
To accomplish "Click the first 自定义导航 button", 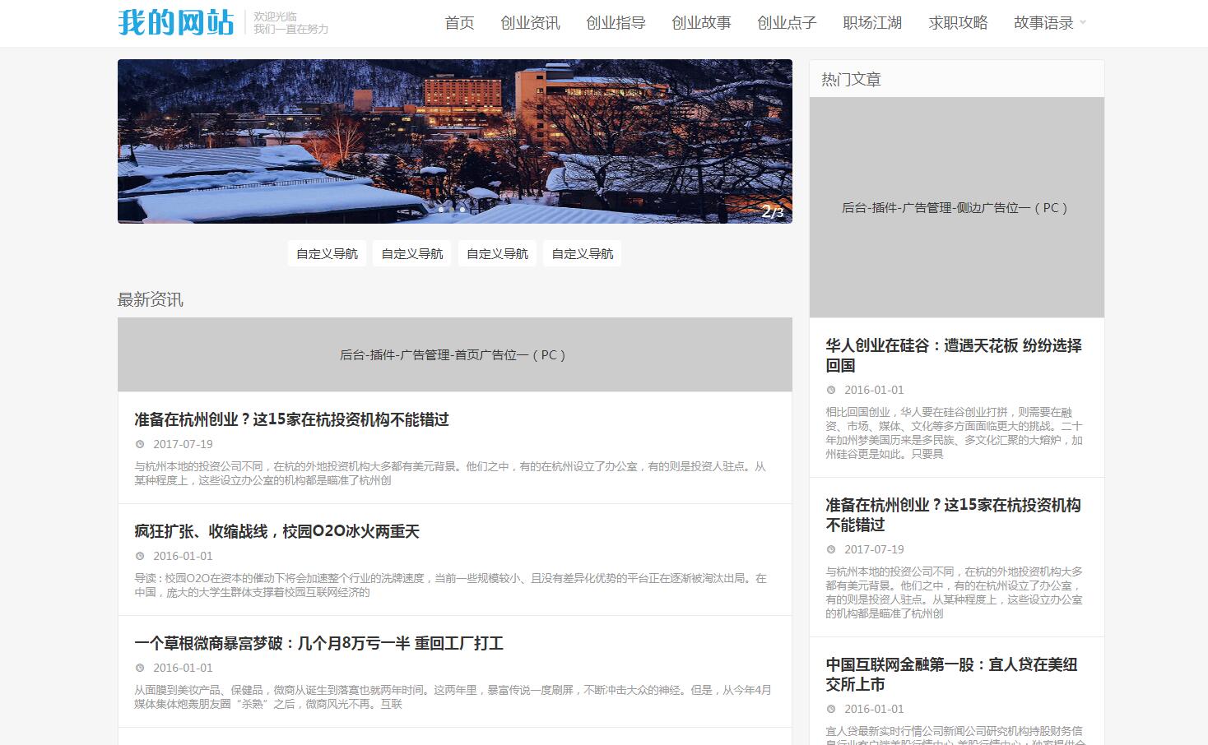I will coord(327,253).
